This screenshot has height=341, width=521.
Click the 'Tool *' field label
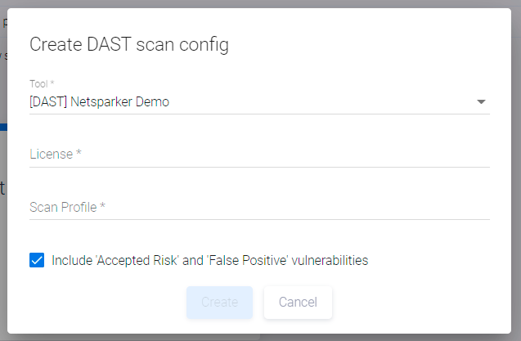pyautogui.click(x=42, y=83)
